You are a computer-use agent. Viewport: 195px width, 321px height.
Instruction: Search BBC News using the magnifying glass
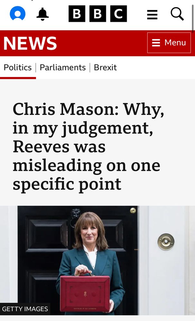coord(177,14)
